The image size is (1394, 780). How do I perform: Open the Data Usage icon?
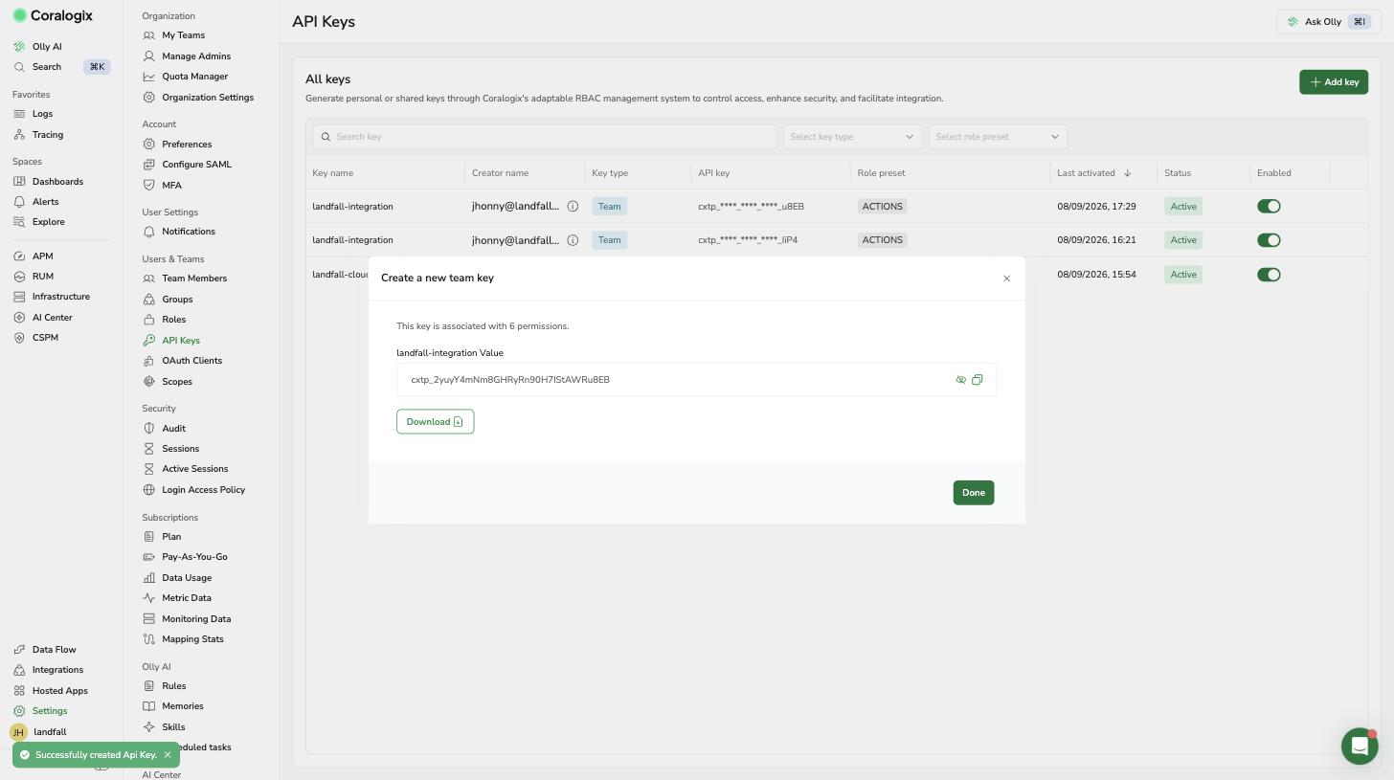[148, 578]
